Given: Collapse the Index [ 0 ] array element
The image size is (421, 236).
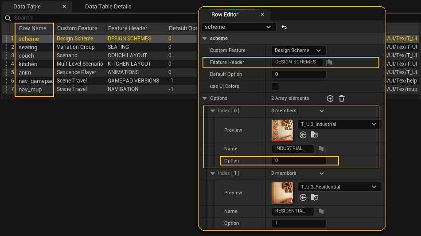Looking at the screenshot, I should point(213,111).
